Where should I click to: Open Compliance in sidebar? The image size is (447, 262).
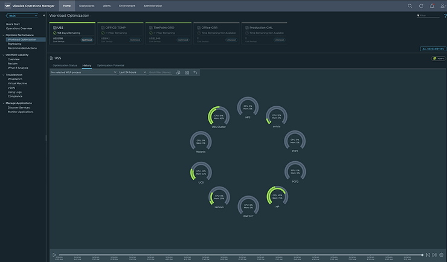[15, 96]
